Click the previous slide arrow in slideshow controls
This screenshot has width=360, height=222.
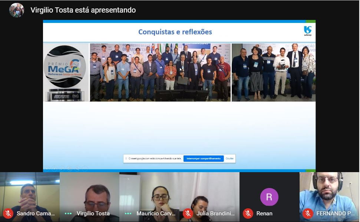[x=47, y=169]
